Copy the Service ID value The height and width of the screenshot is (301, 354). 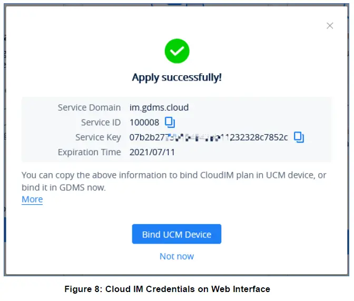click(x=170, y=122)
